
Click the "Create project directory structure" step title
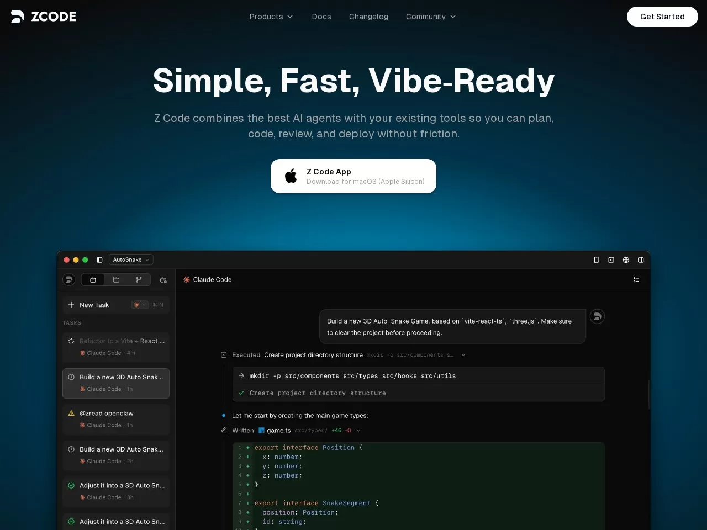point(313,355)
